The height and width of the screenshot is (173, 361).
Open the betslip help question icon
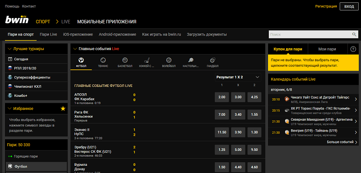pos(353,49)
